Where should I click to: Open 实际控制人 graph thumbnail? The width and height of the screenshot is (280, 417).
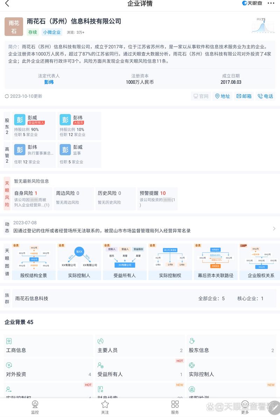[x=79, y=262]
